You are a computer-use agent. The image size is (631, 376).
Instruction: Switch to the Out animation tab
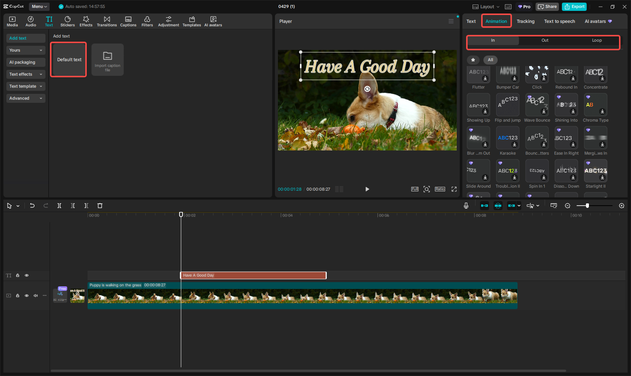(545, 40)
